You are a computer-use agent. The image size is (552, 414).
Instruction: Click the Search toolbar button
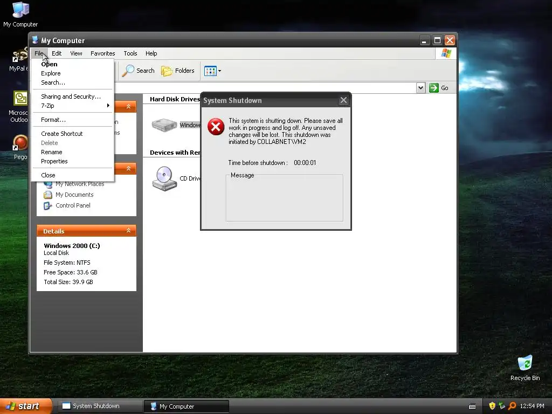[x=139, y=71]
